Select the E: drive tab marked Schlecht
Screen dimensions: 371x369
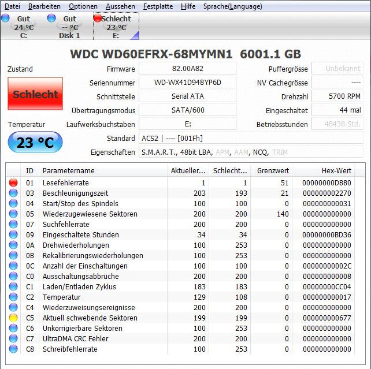coord(116,27)
